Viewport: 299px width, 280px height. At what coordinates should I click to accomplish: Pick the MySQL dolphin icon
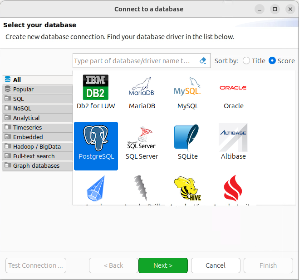187,88
